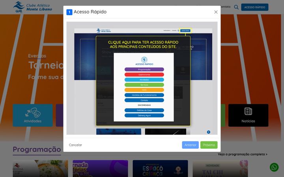Image resolution: width=284 pixels, height=177 pixels.
Task: Click the Programação section heading
Action: tap(37, 149)
